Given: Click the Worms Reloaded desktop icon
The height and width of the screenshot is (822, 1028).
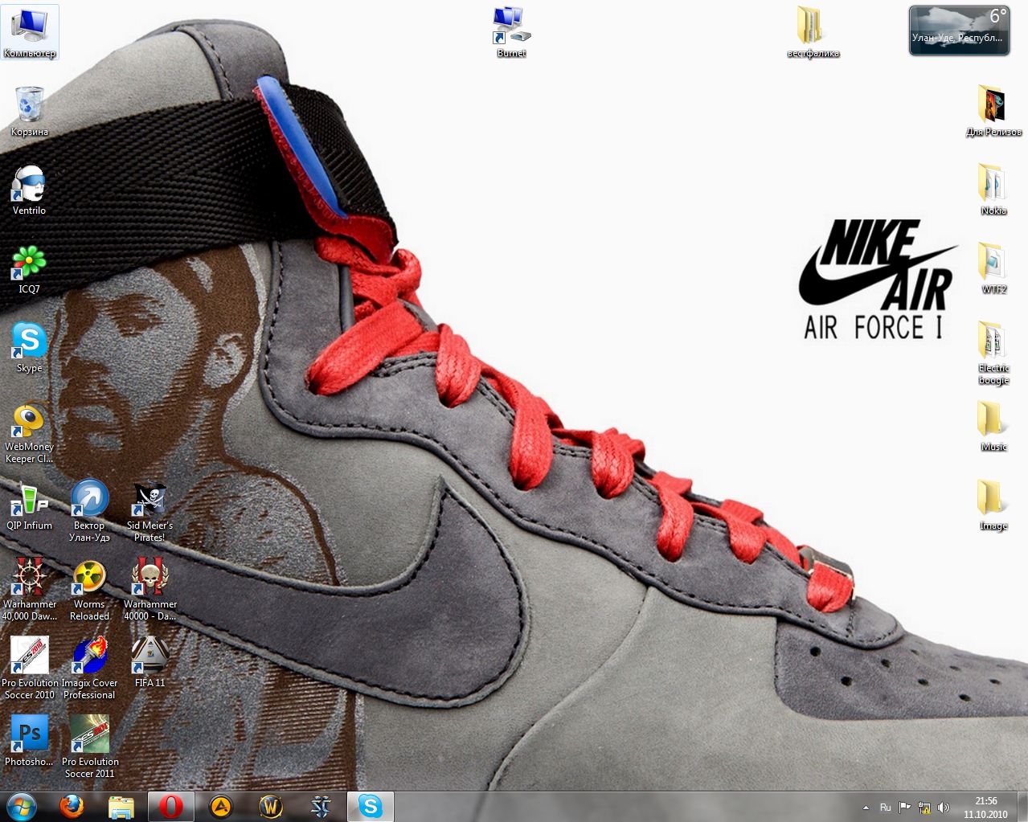Looking at the screenshot, I should pos(89,580).
